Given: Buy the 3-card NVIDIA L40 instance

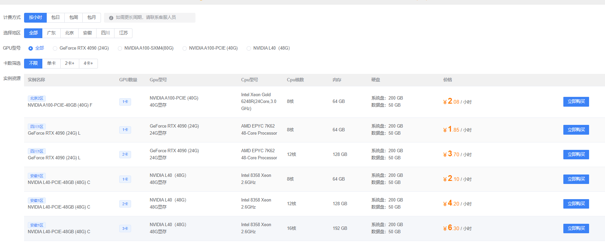Looking at the screenshot, I should click(x=576, y=228).
